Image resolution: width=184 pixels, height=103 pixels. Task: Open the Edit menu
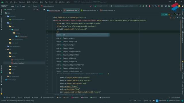coord(11,2)
